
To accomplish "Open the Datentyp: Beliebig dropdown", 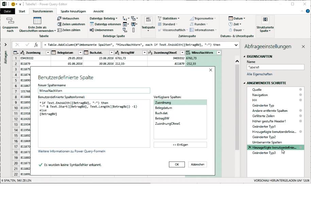I will point(104,18).
